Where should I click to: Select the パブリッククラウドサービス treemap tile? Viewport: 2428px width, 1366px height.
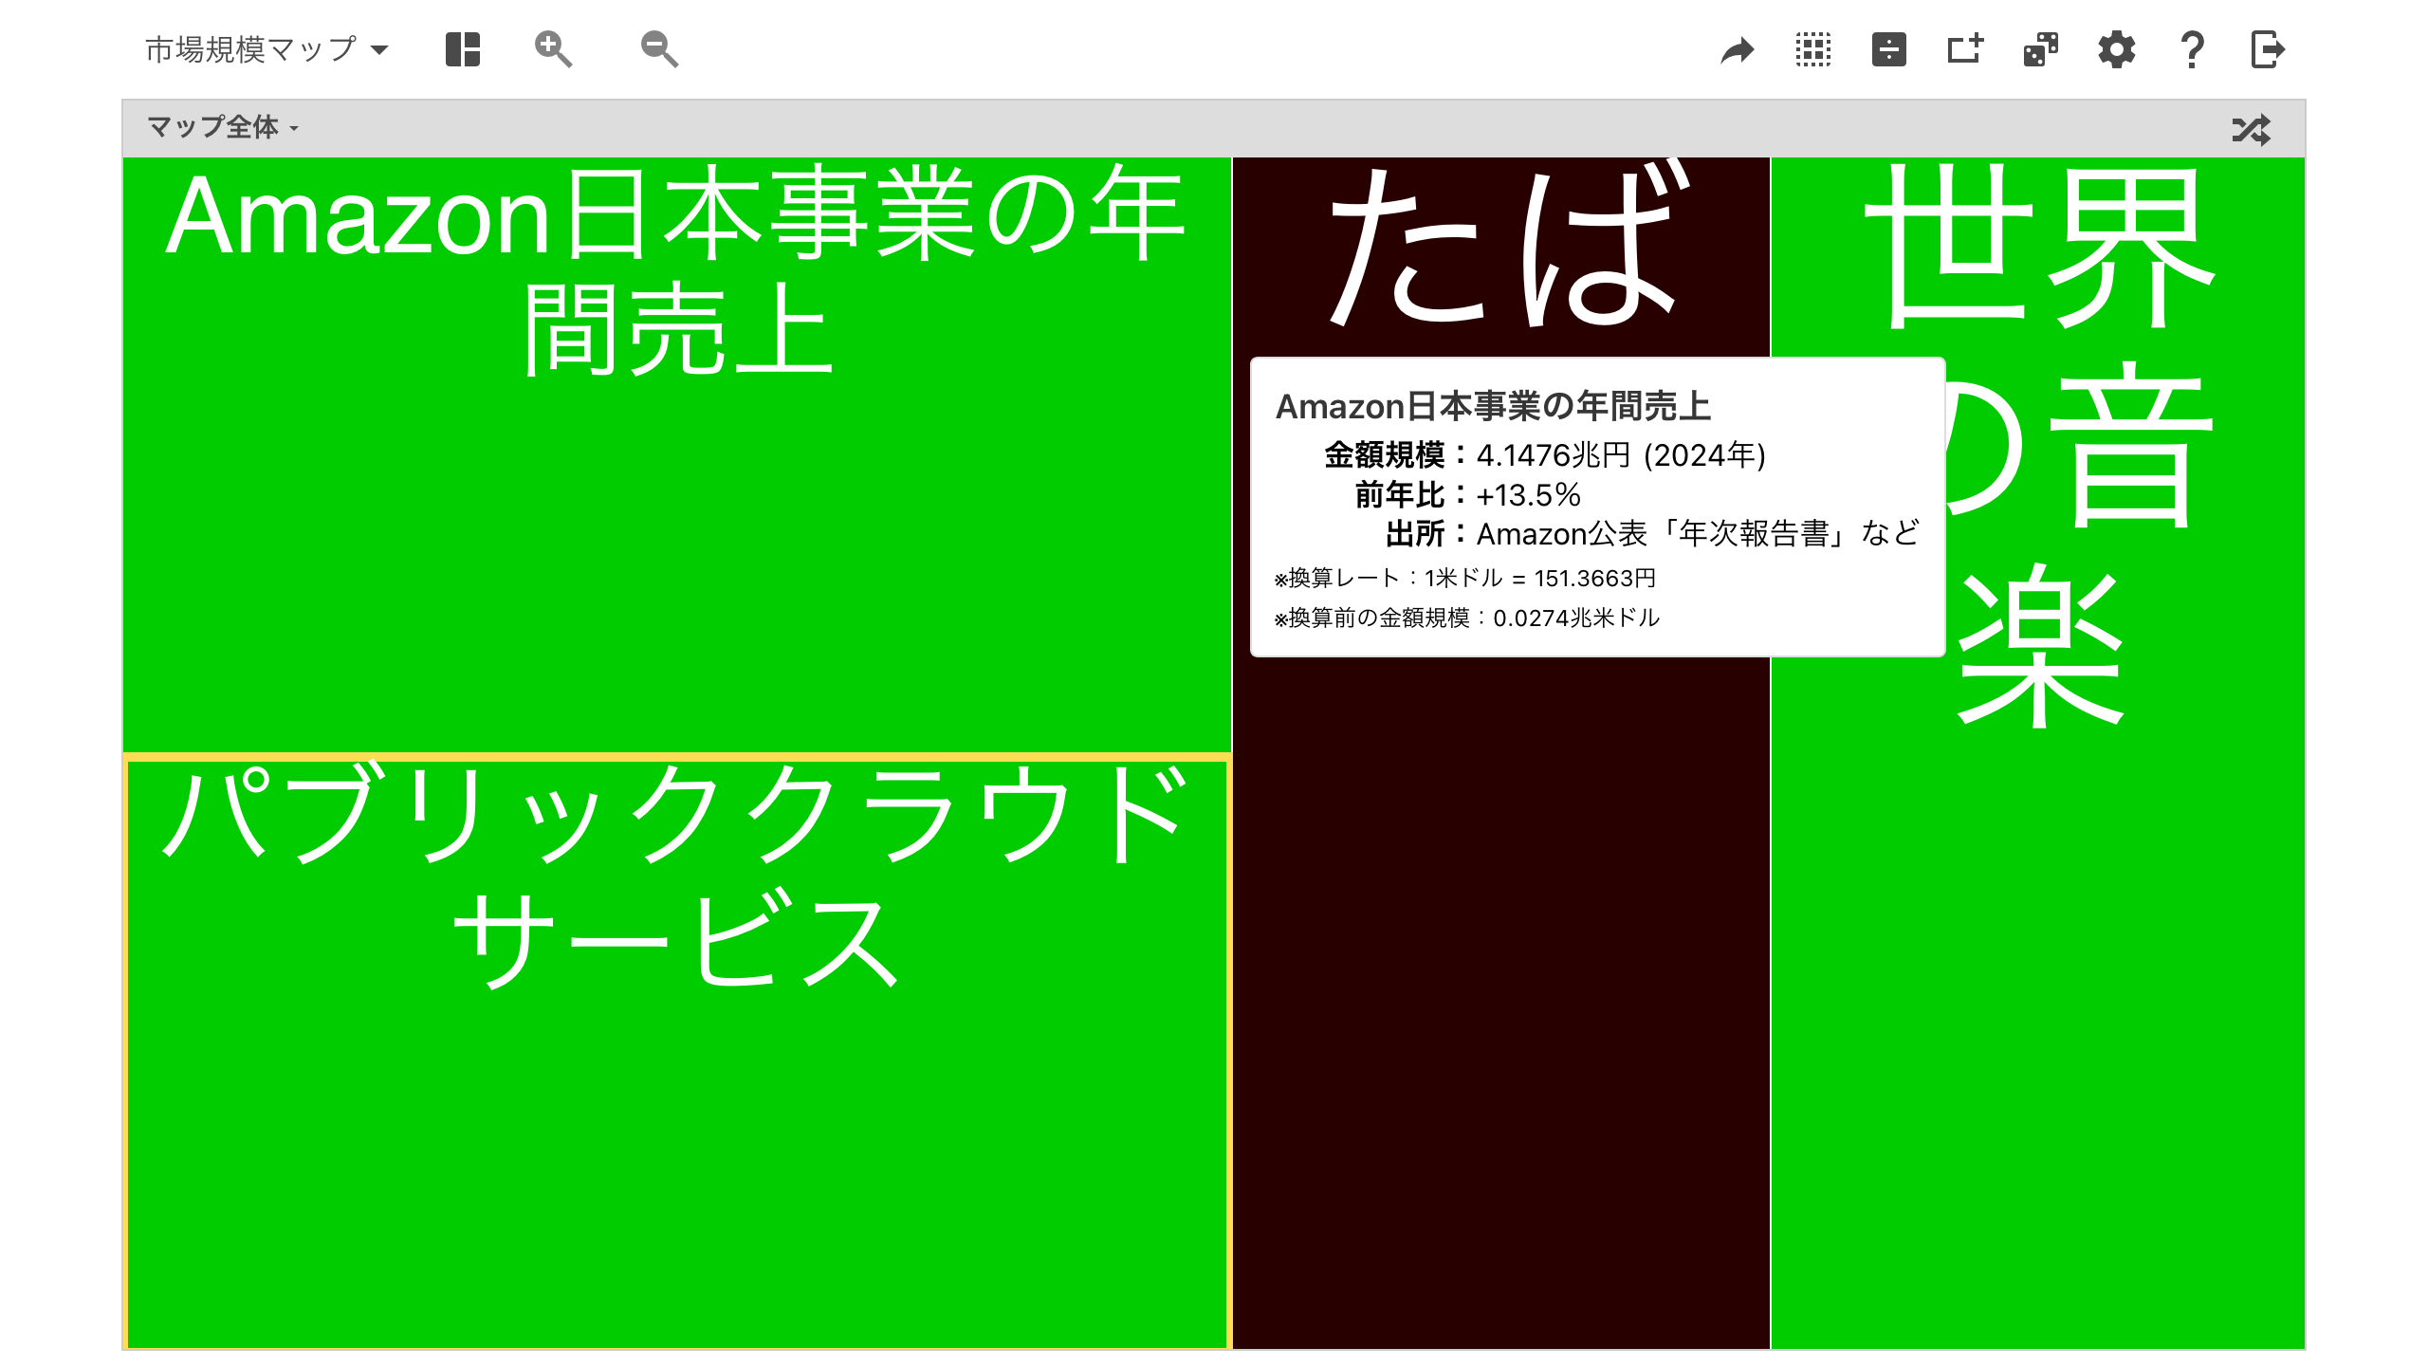676,1052
